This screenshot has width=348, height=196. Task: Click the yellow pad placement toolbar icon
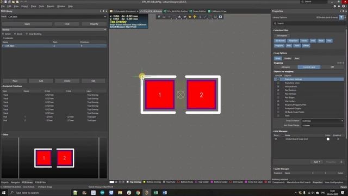coord(190,17)
